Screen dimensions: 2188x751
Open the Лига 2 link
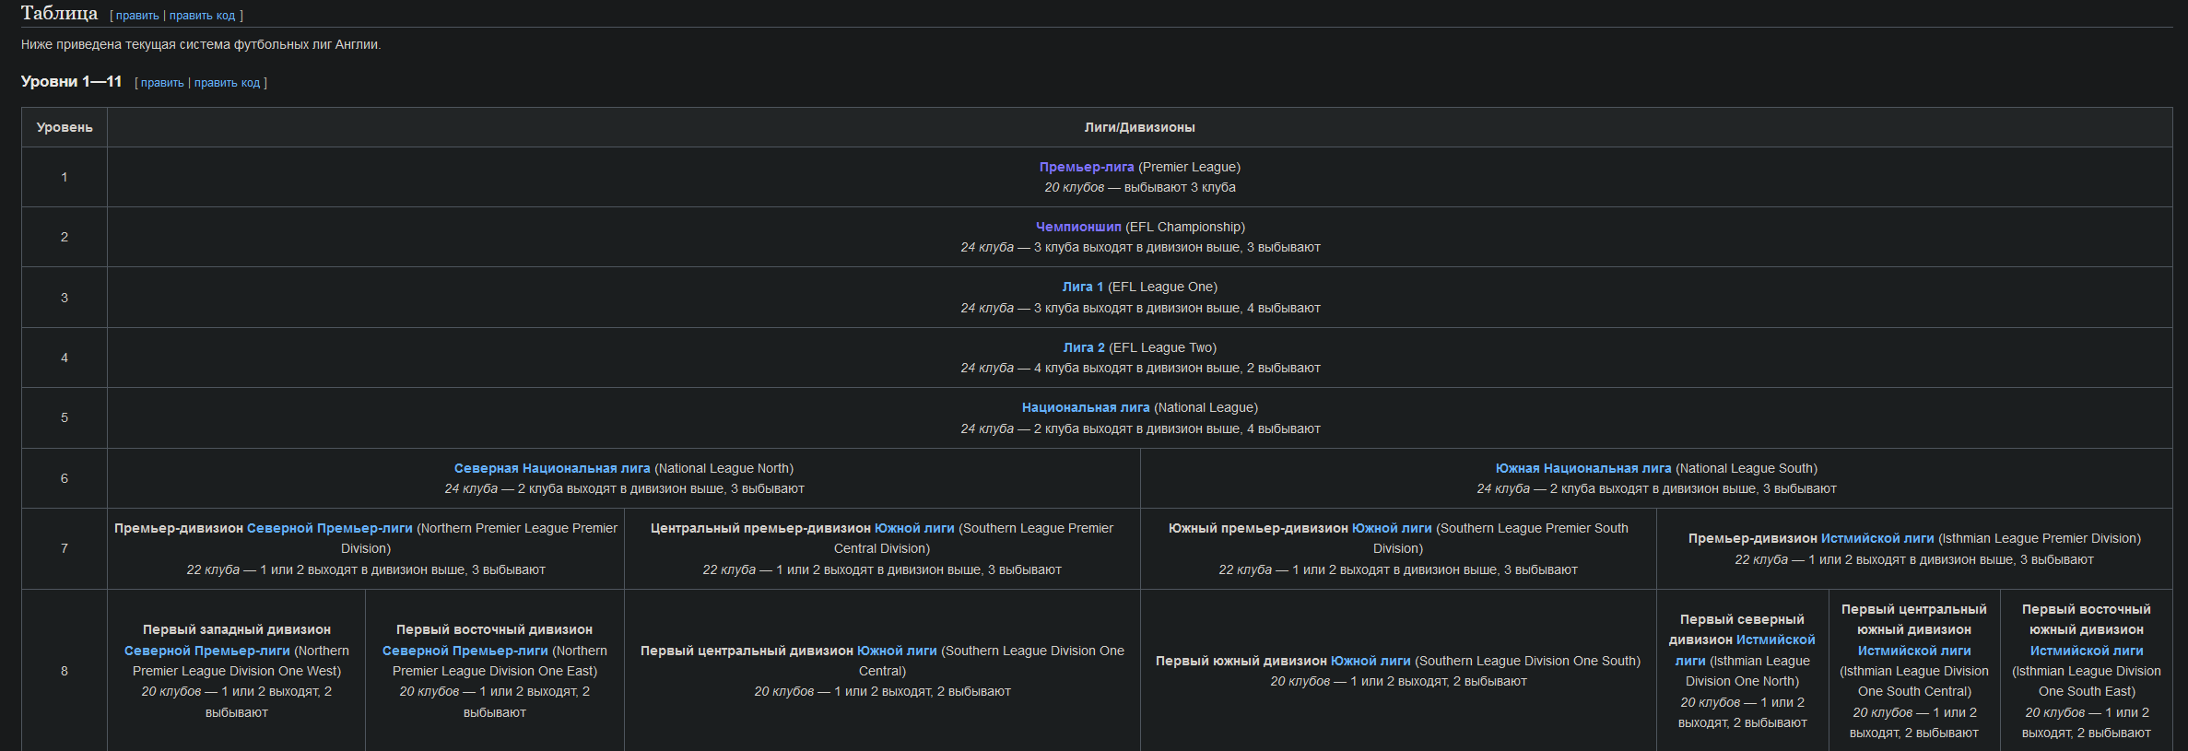[x=1083, y=347]
